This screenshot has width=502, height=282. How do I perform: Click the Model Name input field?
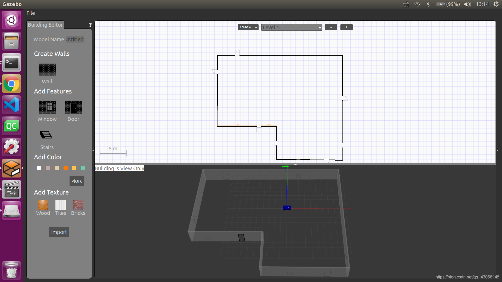point(75,39)
